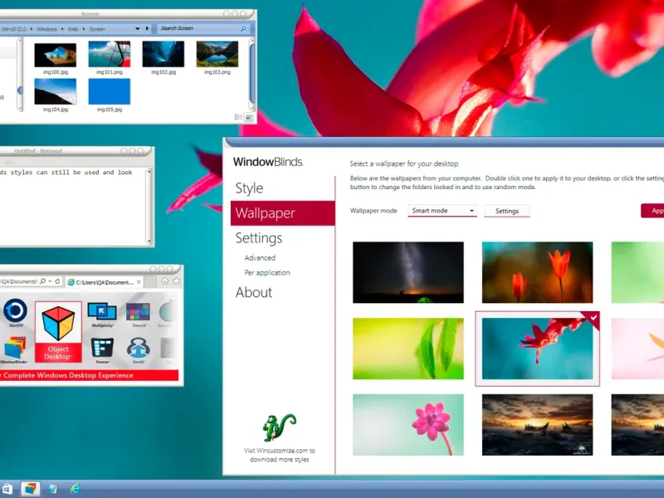Open the Multiplicity icon in browser
The width and height of the screenshot is (664, 498).
point(102,312)
